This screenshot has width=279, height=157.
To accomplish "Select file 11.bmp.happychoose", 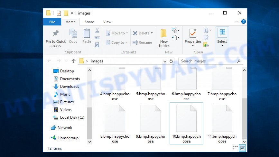I will click(222, 124).
